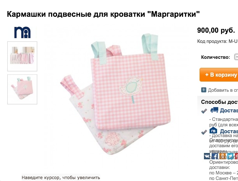Click the store pickup house icon
This screenshot has width=238, height=181.
click(x=213, y=130)
